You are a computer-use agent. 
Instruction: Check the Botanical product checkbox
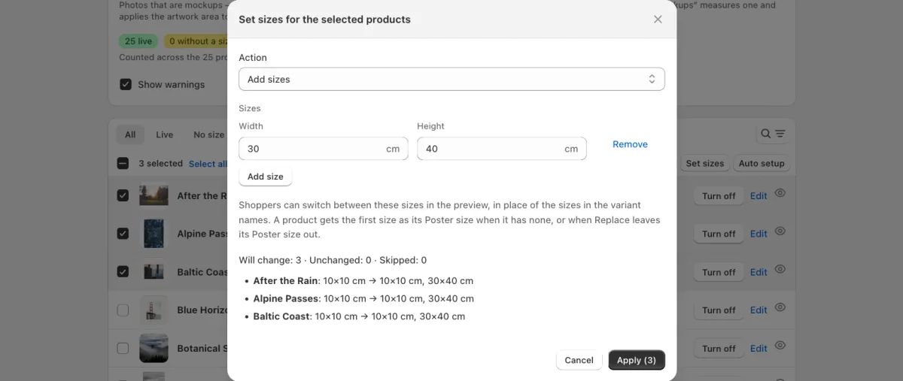(x=123, y=348)
